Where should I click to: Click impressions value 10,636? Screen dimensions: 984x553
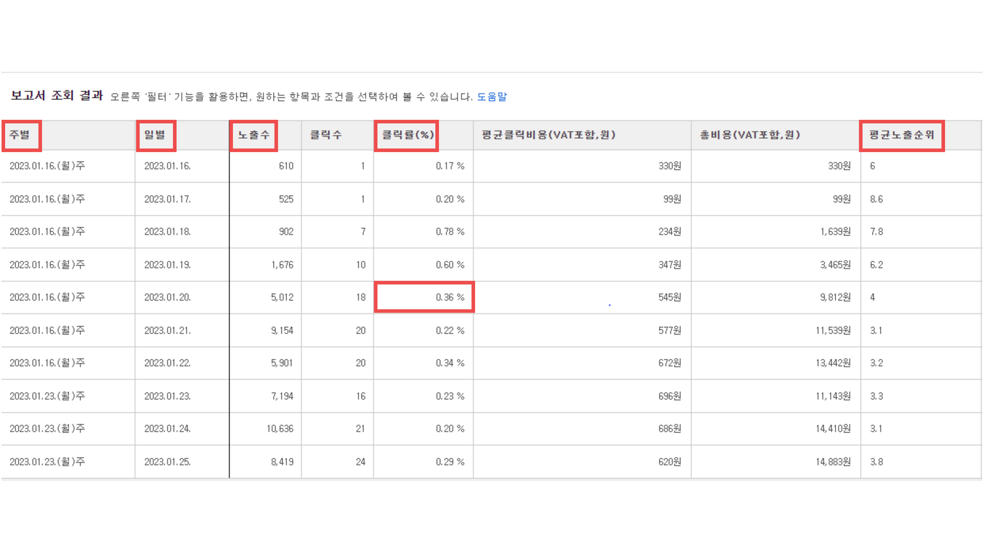coord(280,429)
